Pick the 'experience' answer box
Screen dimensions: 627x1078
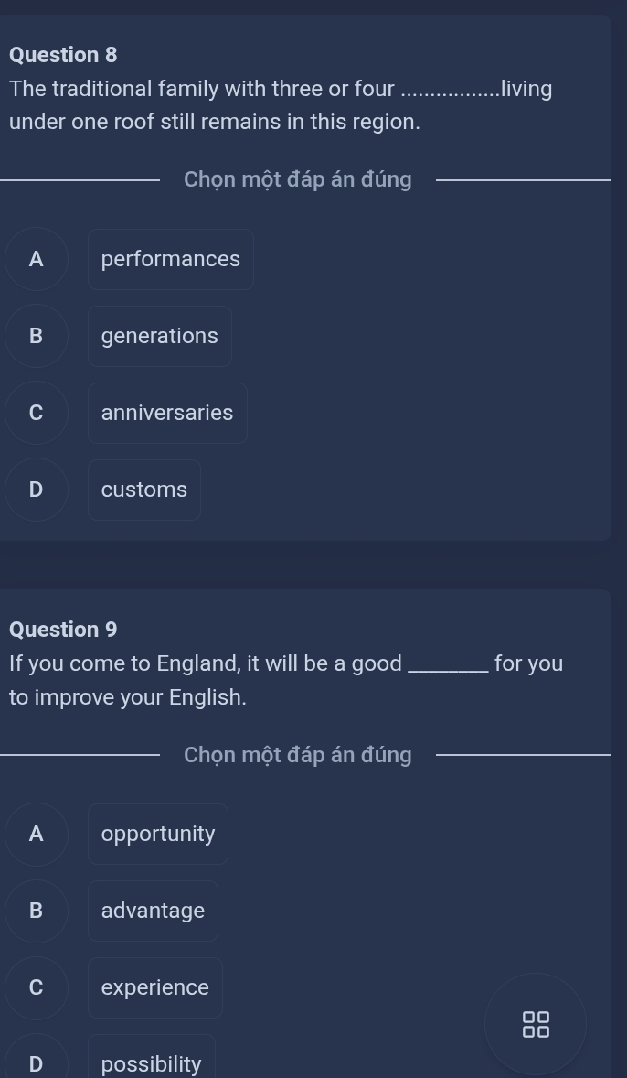[155, 987]
